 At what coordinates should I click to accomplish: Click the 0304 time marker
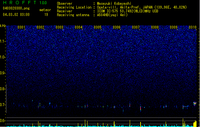pyautogui.click(x=79, y=27)
